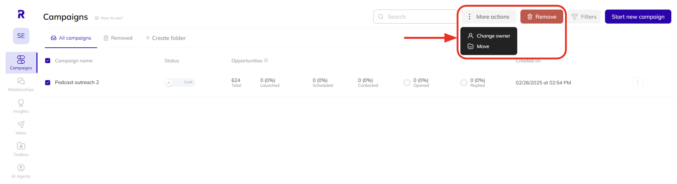Open the Opportunities column help icon
The height and width of the screenshot is (184, 677).
point(266,60)
